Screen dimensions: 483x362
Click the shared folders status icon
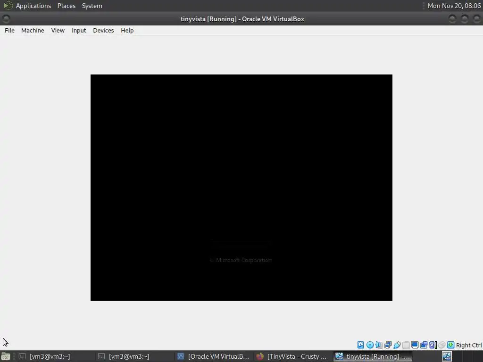(406, 345)
